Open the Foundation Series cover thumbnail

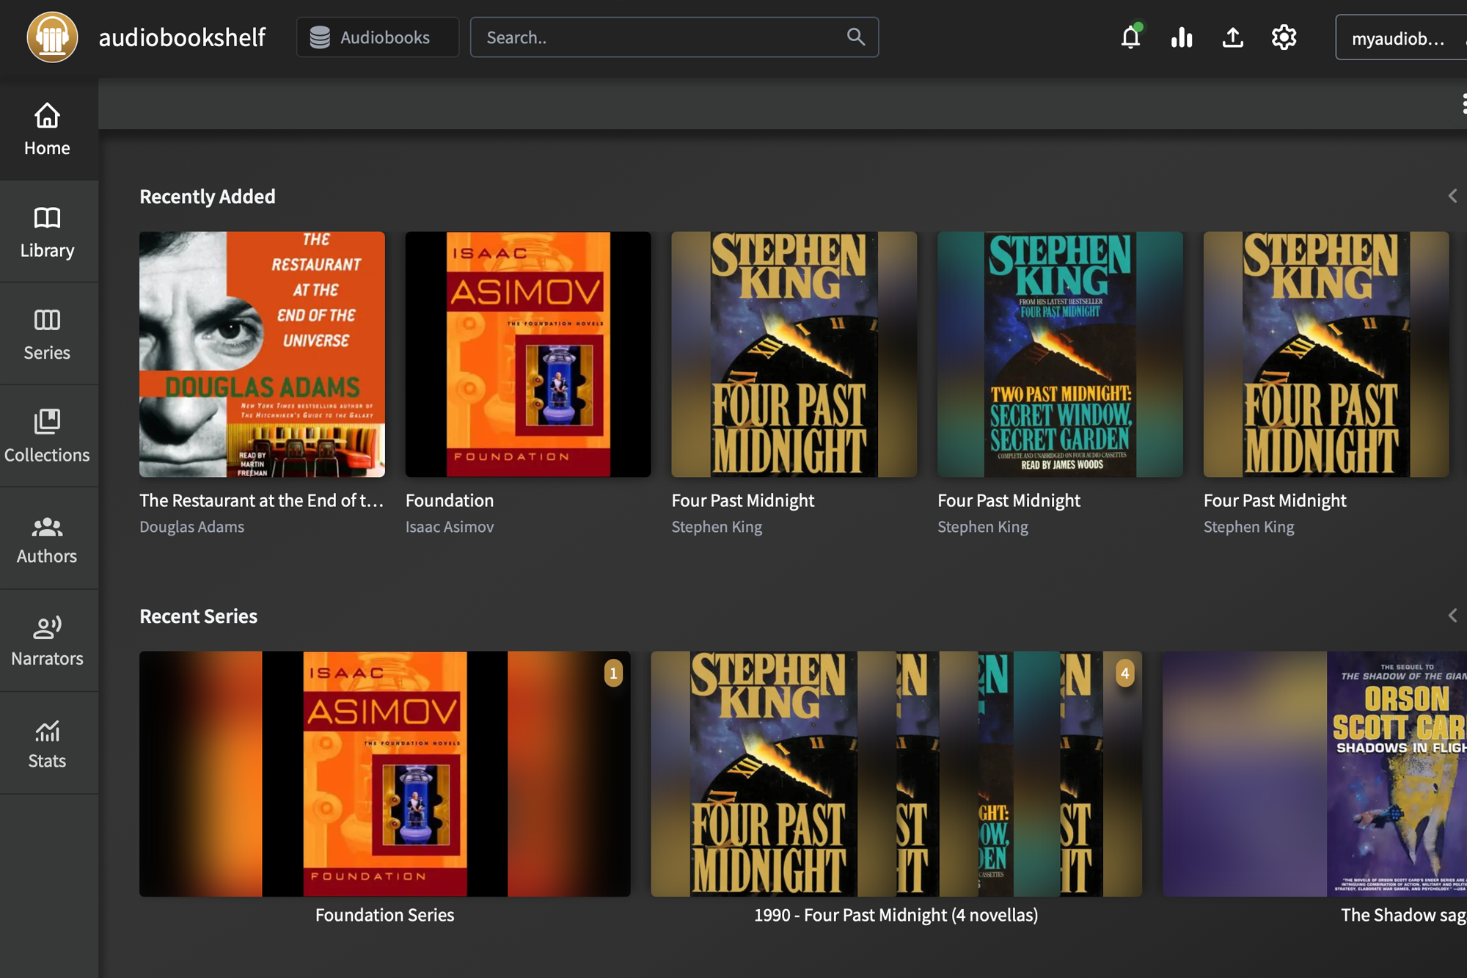[x=384, y=774]
